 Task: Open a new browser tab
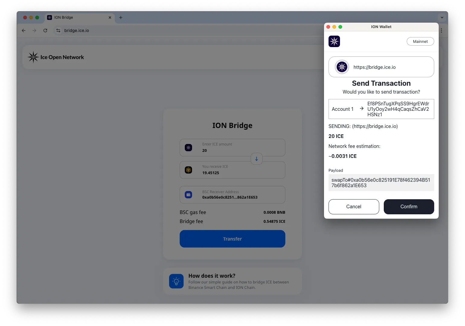coord(121,18)
